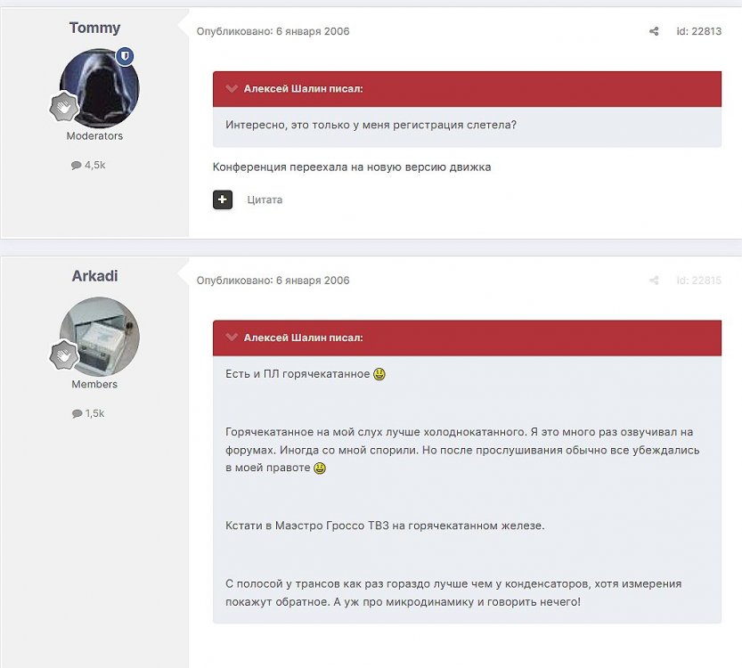Click the publish date on Tommy's post
The width and height of the screenshot is (742, 668).
[273, 31]
